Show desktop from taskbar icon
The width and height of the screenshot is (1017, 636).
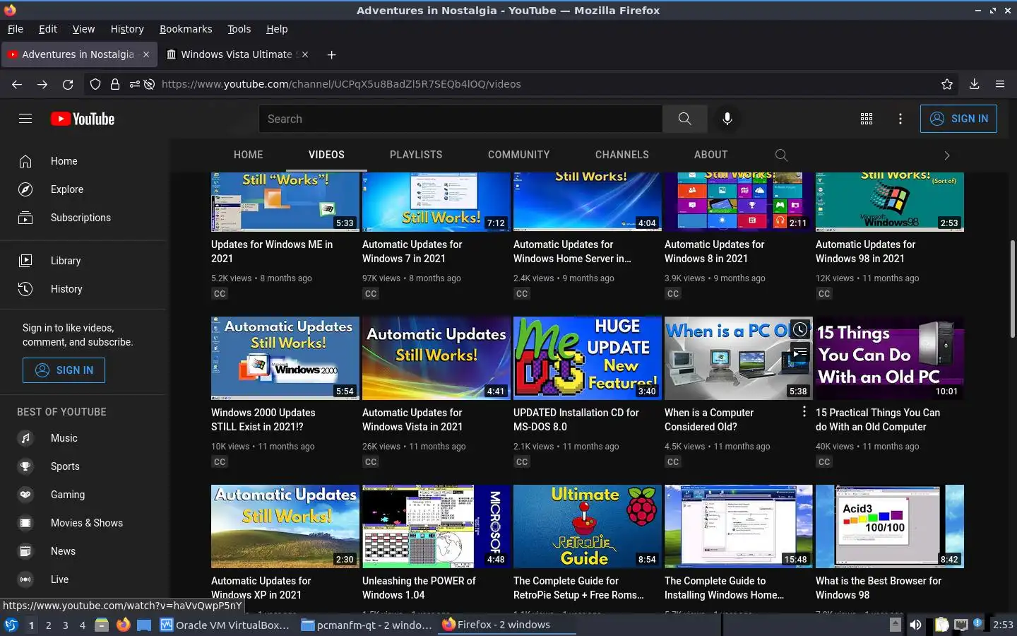pyautogui.click(x=145, y=625)
